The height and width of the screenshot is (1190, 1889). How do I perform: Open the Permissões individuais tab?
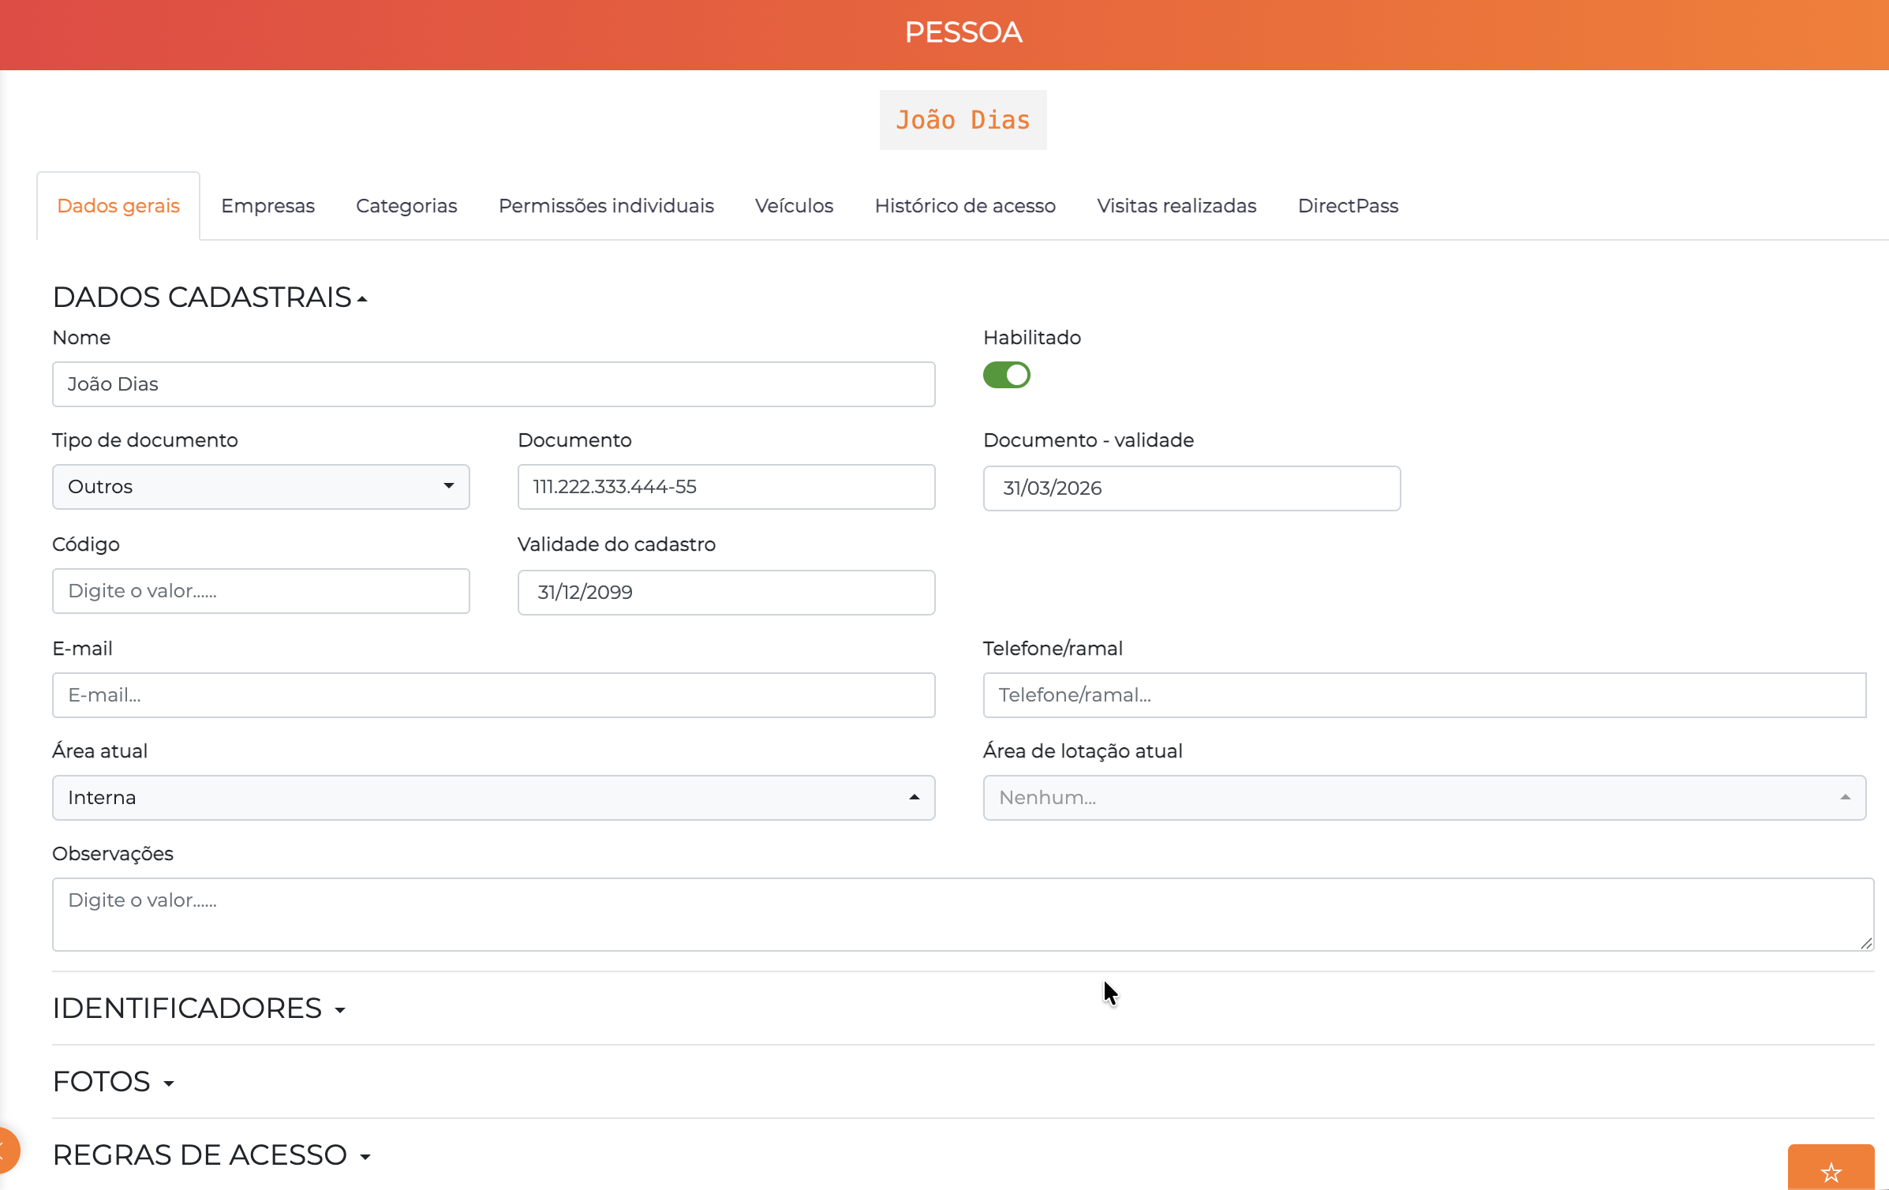point(606,206)
